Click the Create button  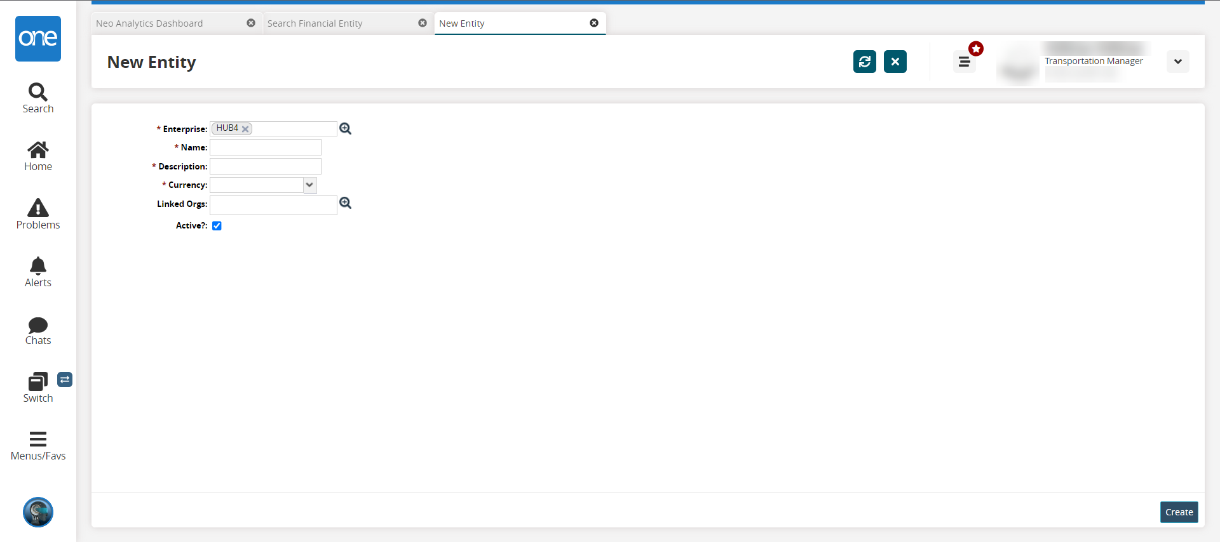(1179, 512)
